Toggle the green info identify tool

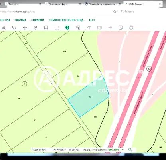pyautogui.click(x=67, y=28)
